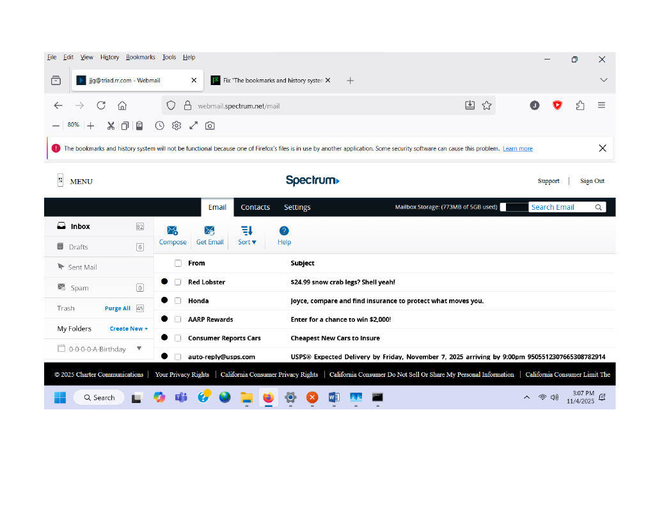Expand the 0-0-0-0-A-Birthday folder arrow
Image resolution: width=655 pixels, height=506 pixels.
(x=139, y=349)
